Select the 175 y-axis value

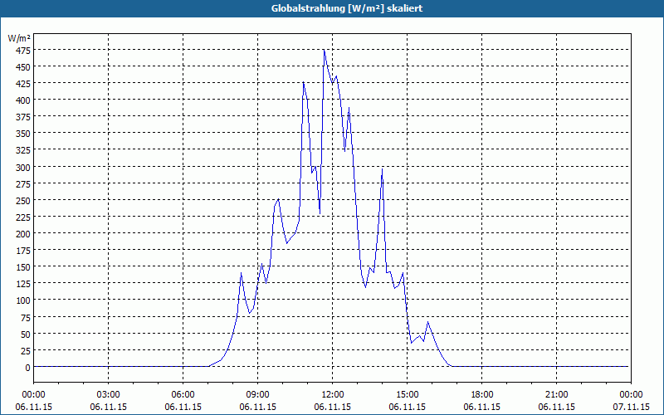[x=22, y=251]
